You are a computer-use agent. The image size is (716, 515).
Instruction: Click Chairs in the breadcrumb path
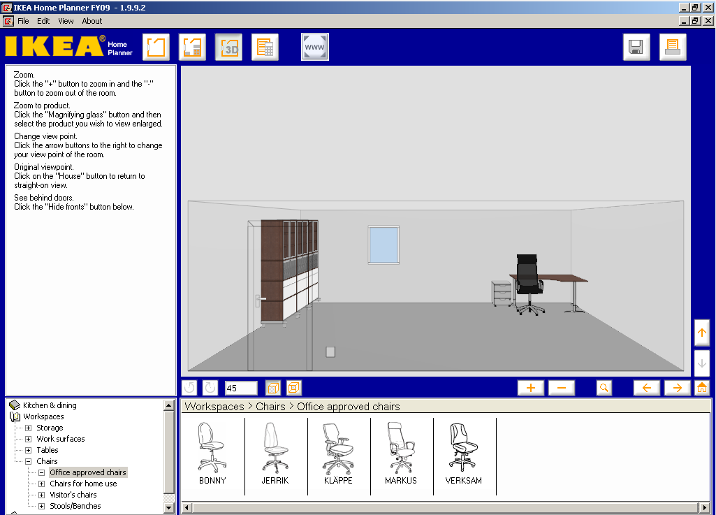click(x=270, y=407)
